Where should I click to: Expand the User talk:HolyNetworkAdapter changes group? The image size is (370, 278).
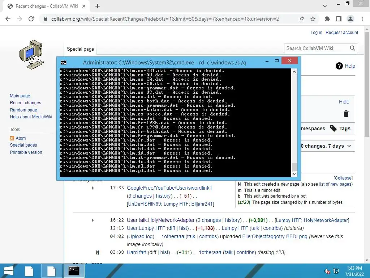93,220
